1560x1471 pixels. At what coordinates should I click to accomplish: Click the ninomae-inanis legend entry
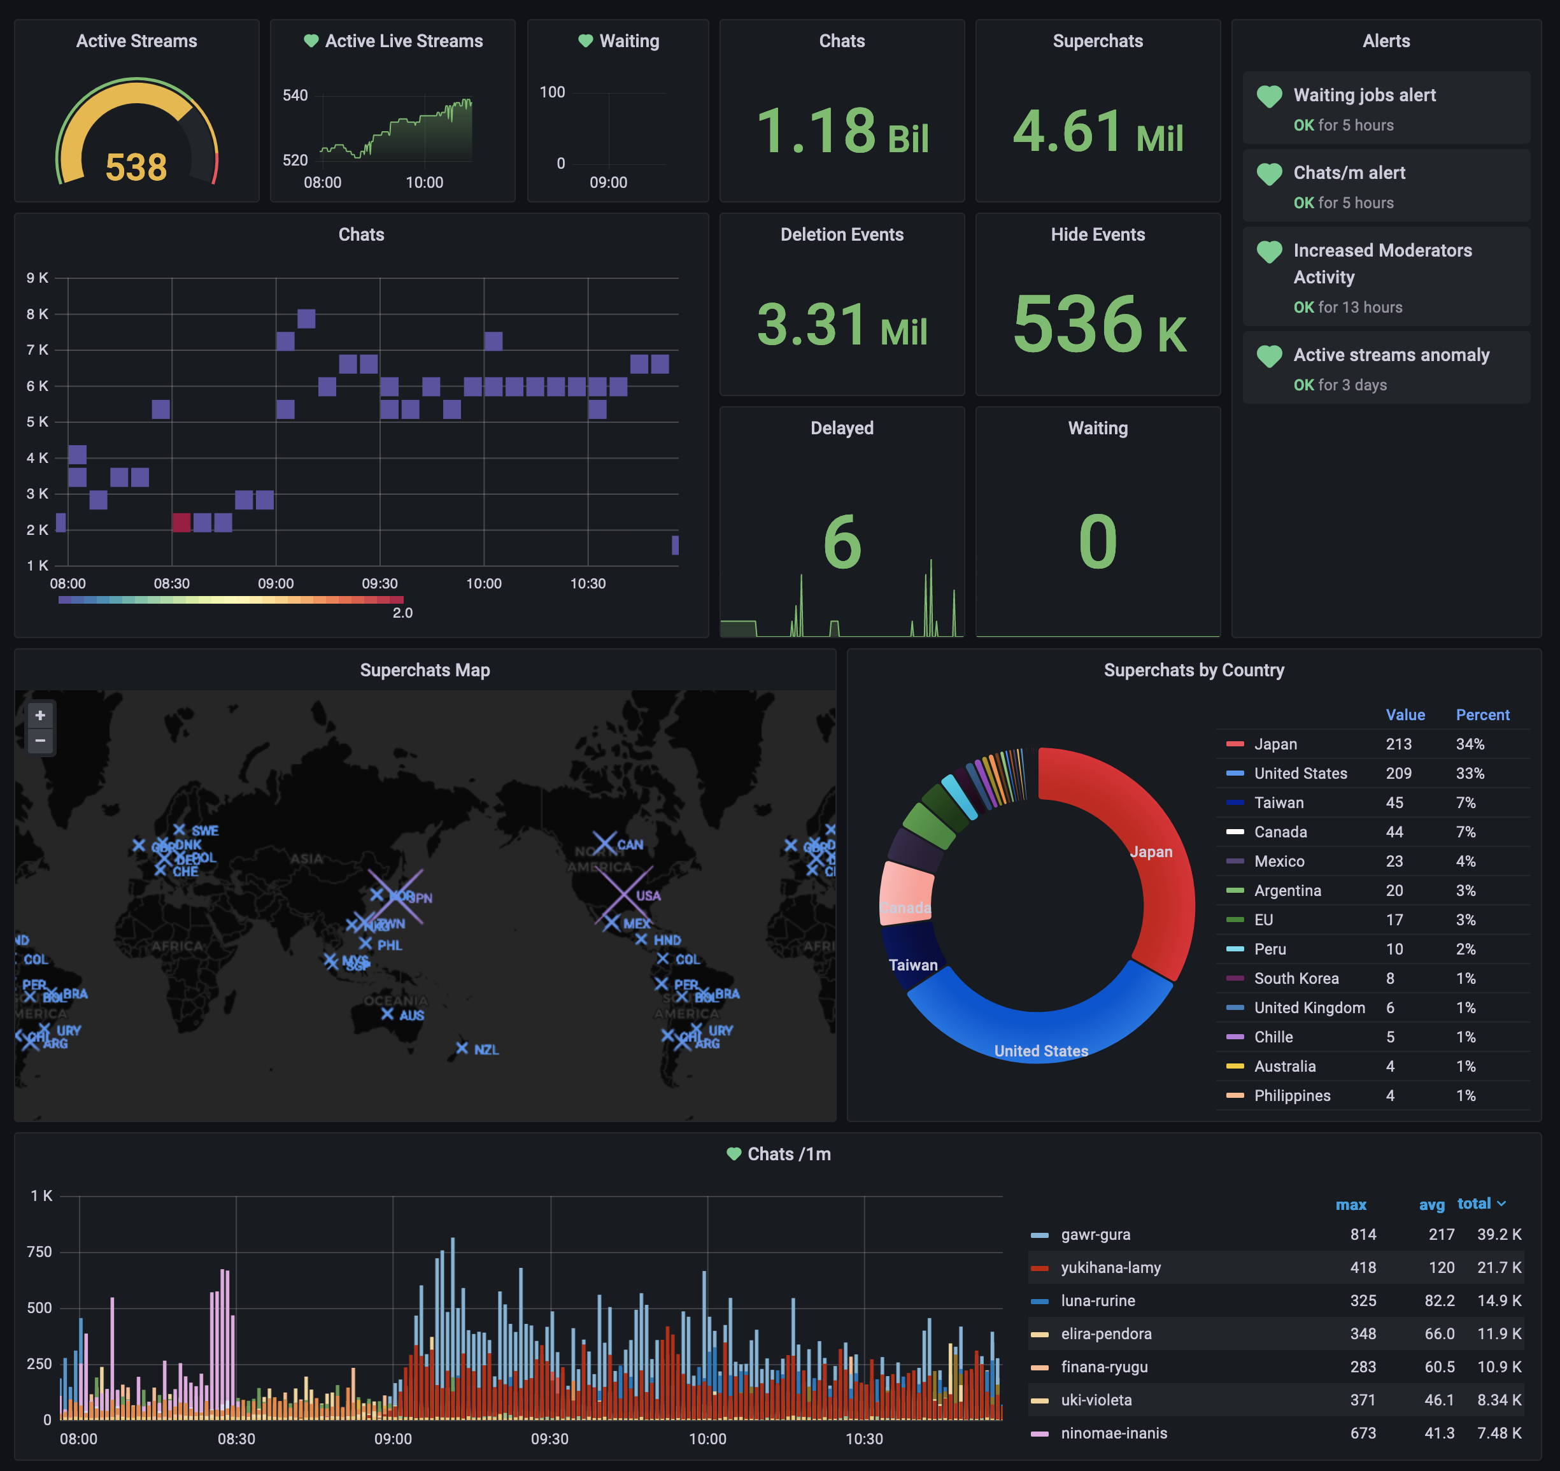1114,1433
